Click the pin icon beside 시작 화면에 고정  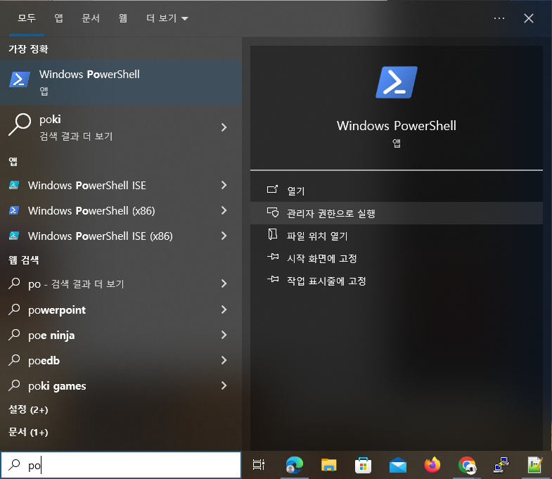click(273, 257)
